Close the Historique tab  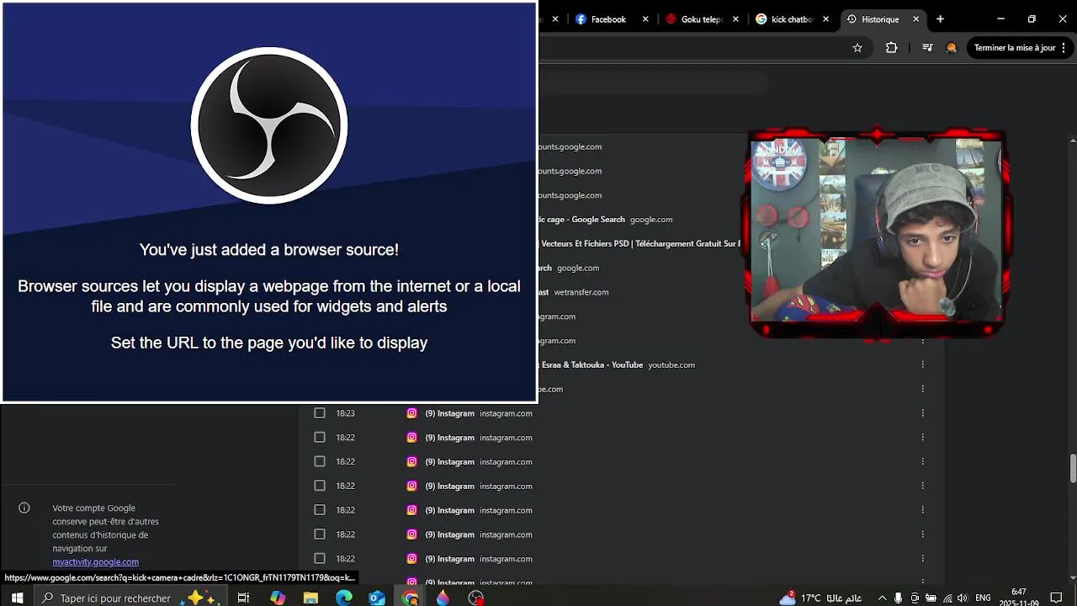916,19
